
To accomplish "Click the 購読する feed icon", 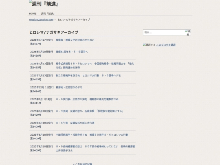I will (149, 45).
